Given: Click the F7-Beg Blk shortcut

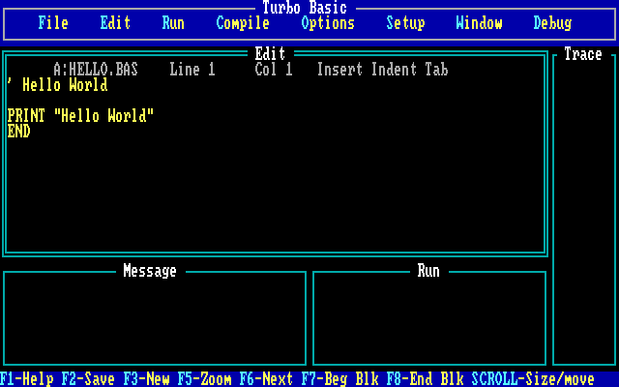Looking at the screenshot, I should pyautogui.click(x=339, y=379).
